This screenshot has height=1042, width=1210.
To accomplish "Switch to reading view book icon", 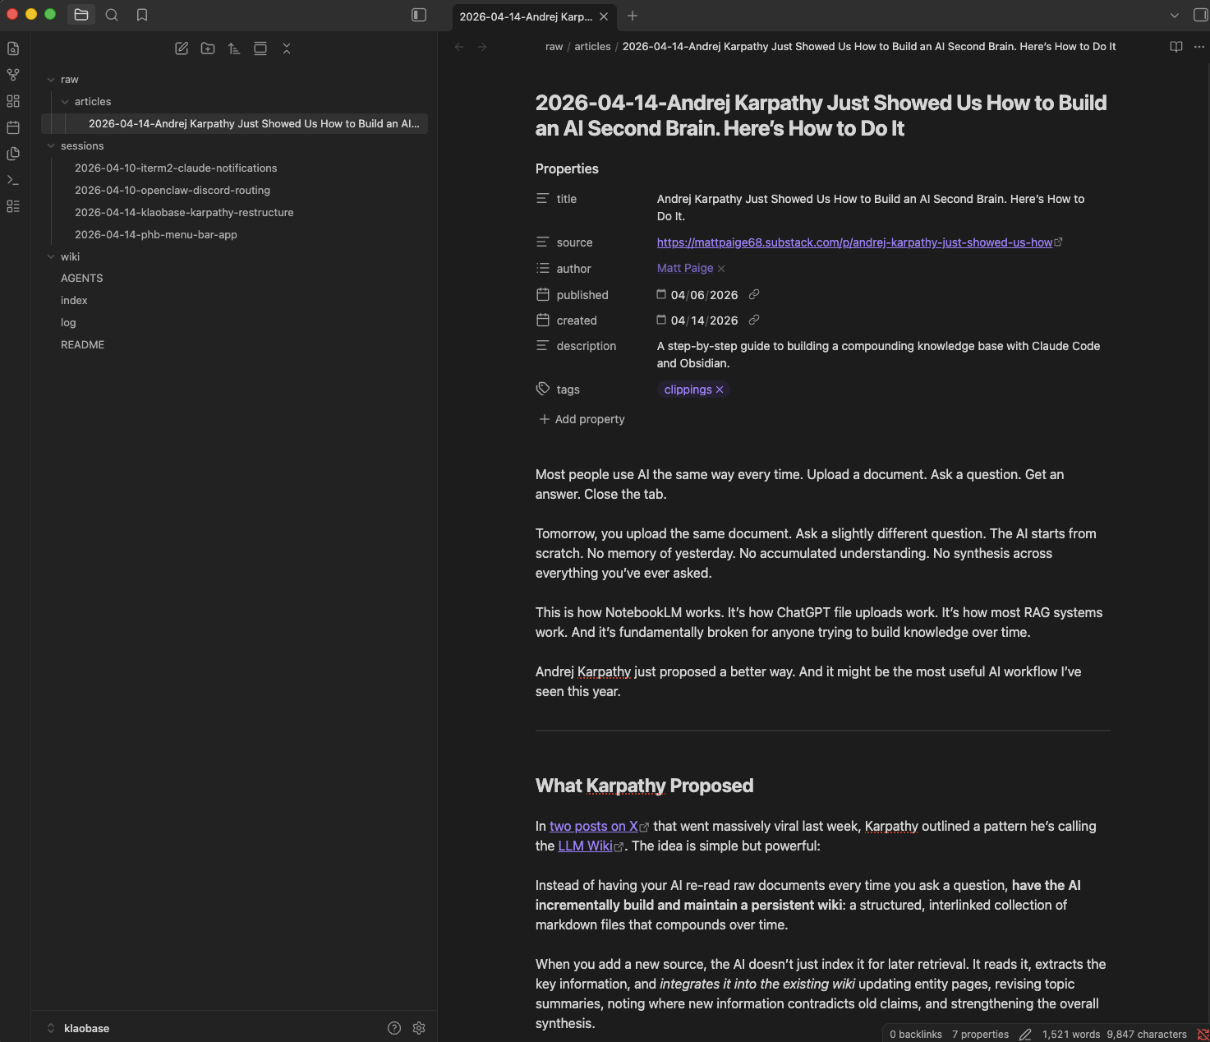I will coord(1175,47).
